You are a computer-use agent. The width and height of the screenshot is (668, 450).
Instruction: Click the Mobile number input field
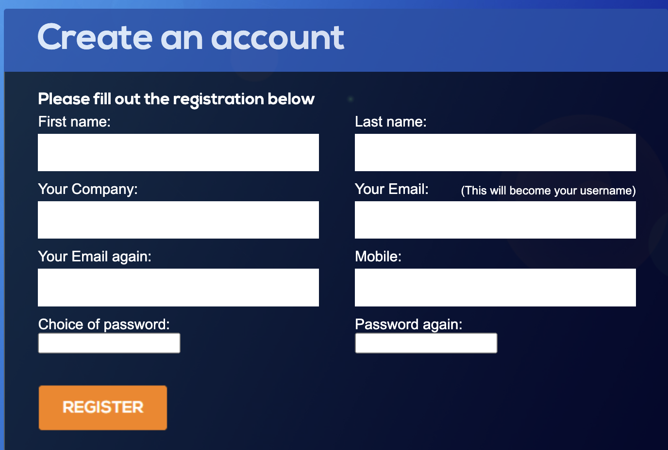[x=495, y=287]
